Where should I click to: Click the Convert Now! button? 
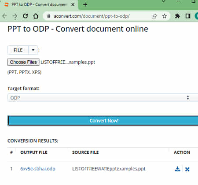pyautogui.click(x=103, y=121)
